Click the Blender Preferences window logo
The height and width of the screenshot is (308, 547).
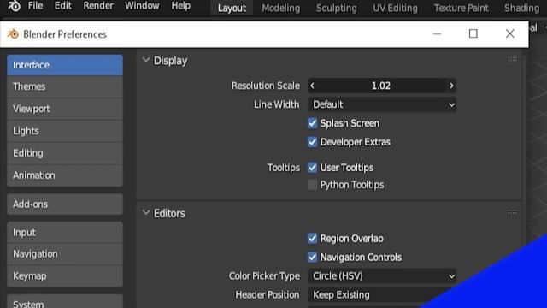13,34
